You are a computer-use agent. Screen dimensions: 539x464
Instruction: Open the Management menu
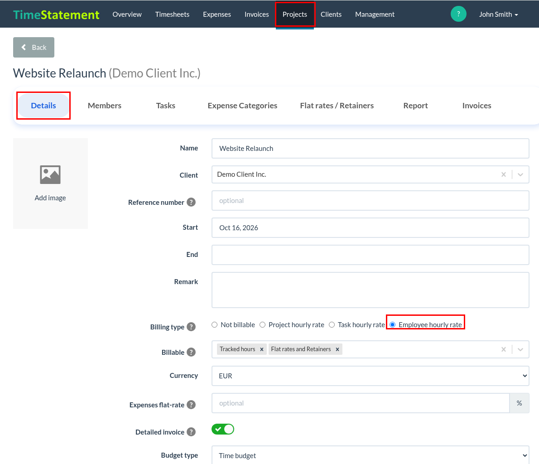[x=375, y=14]
